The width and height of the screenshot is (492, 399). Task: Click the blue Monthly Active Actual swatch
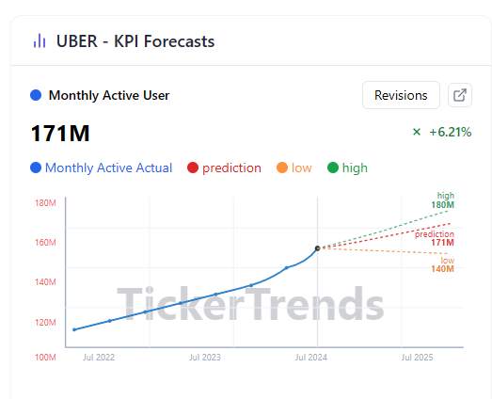(x=36, y=168)
